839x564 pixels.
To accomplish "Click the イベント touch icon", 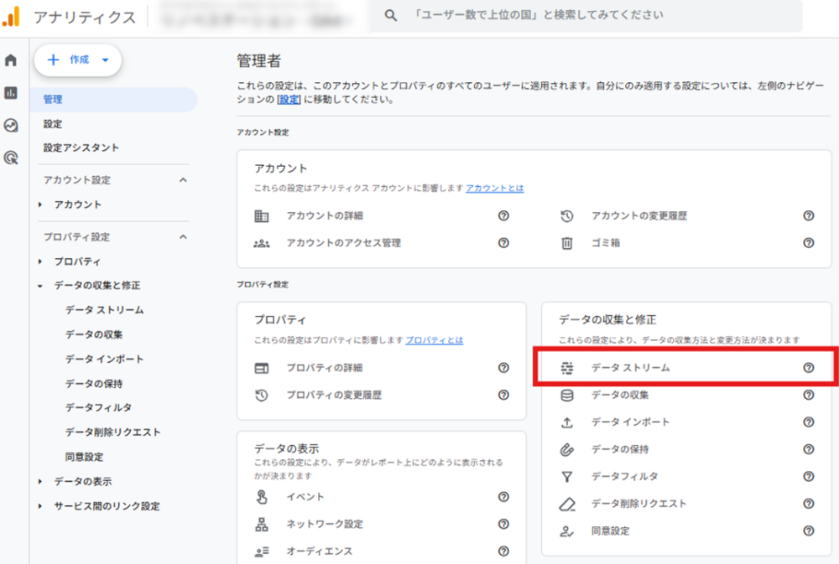I will point(262,497).
